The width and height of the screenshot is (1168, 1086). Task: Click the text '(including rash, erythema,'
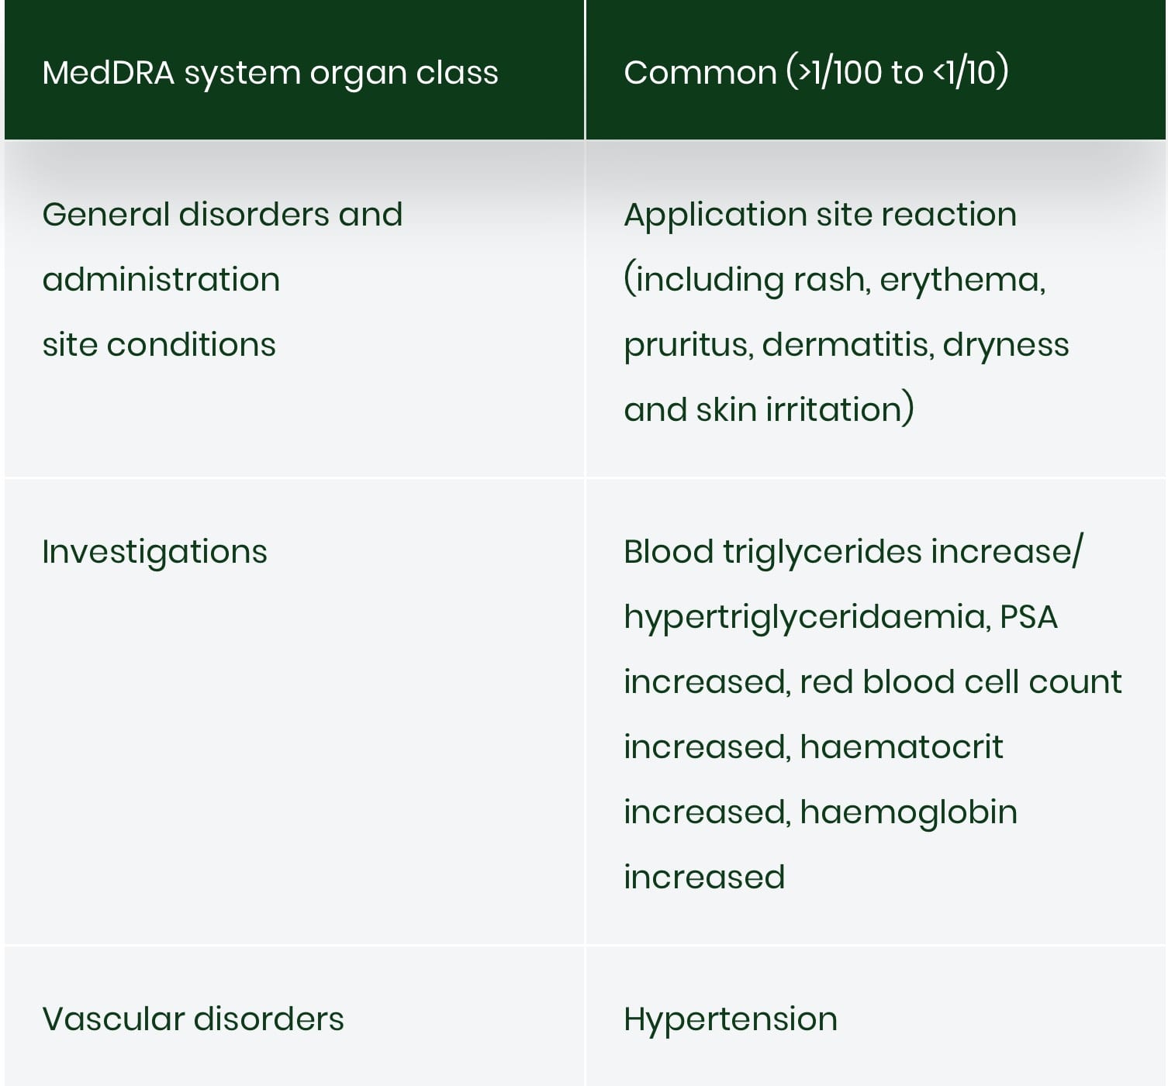tap(835, 280)
